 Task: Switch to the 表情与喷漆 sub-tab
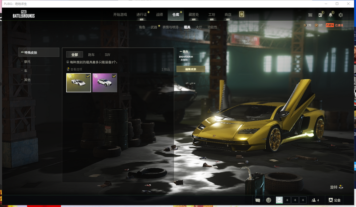(x=170, y=27)
